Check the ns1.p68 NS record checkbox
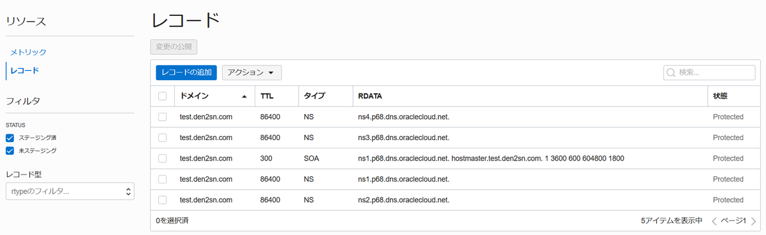 coord(162,179)
